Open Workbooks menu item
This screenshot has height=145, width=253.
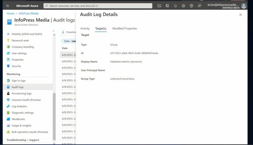18,119
